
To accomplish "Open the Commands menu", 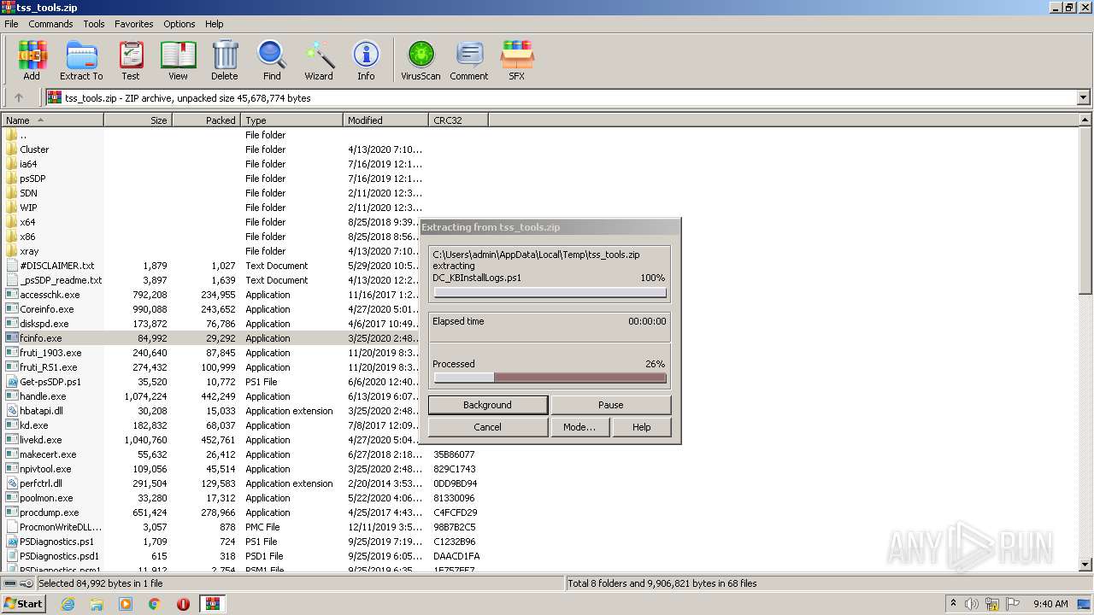I will [50, 24].
